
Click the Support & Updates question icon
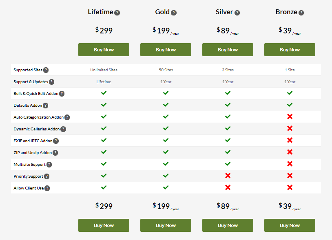[x=51, y=82]
